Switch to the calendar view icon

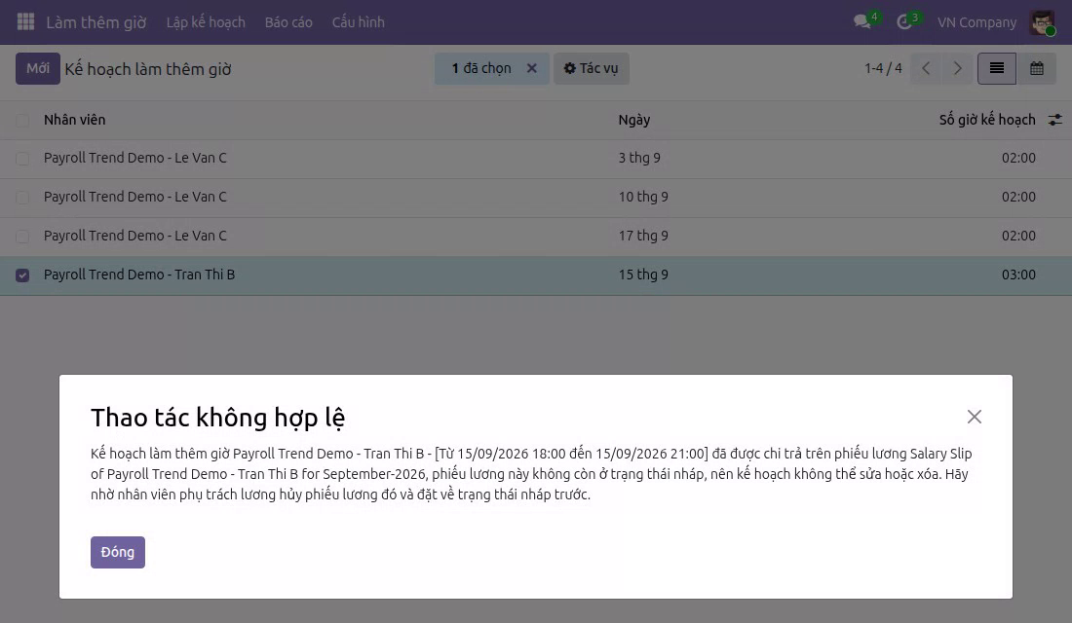tap(1037, 68)
